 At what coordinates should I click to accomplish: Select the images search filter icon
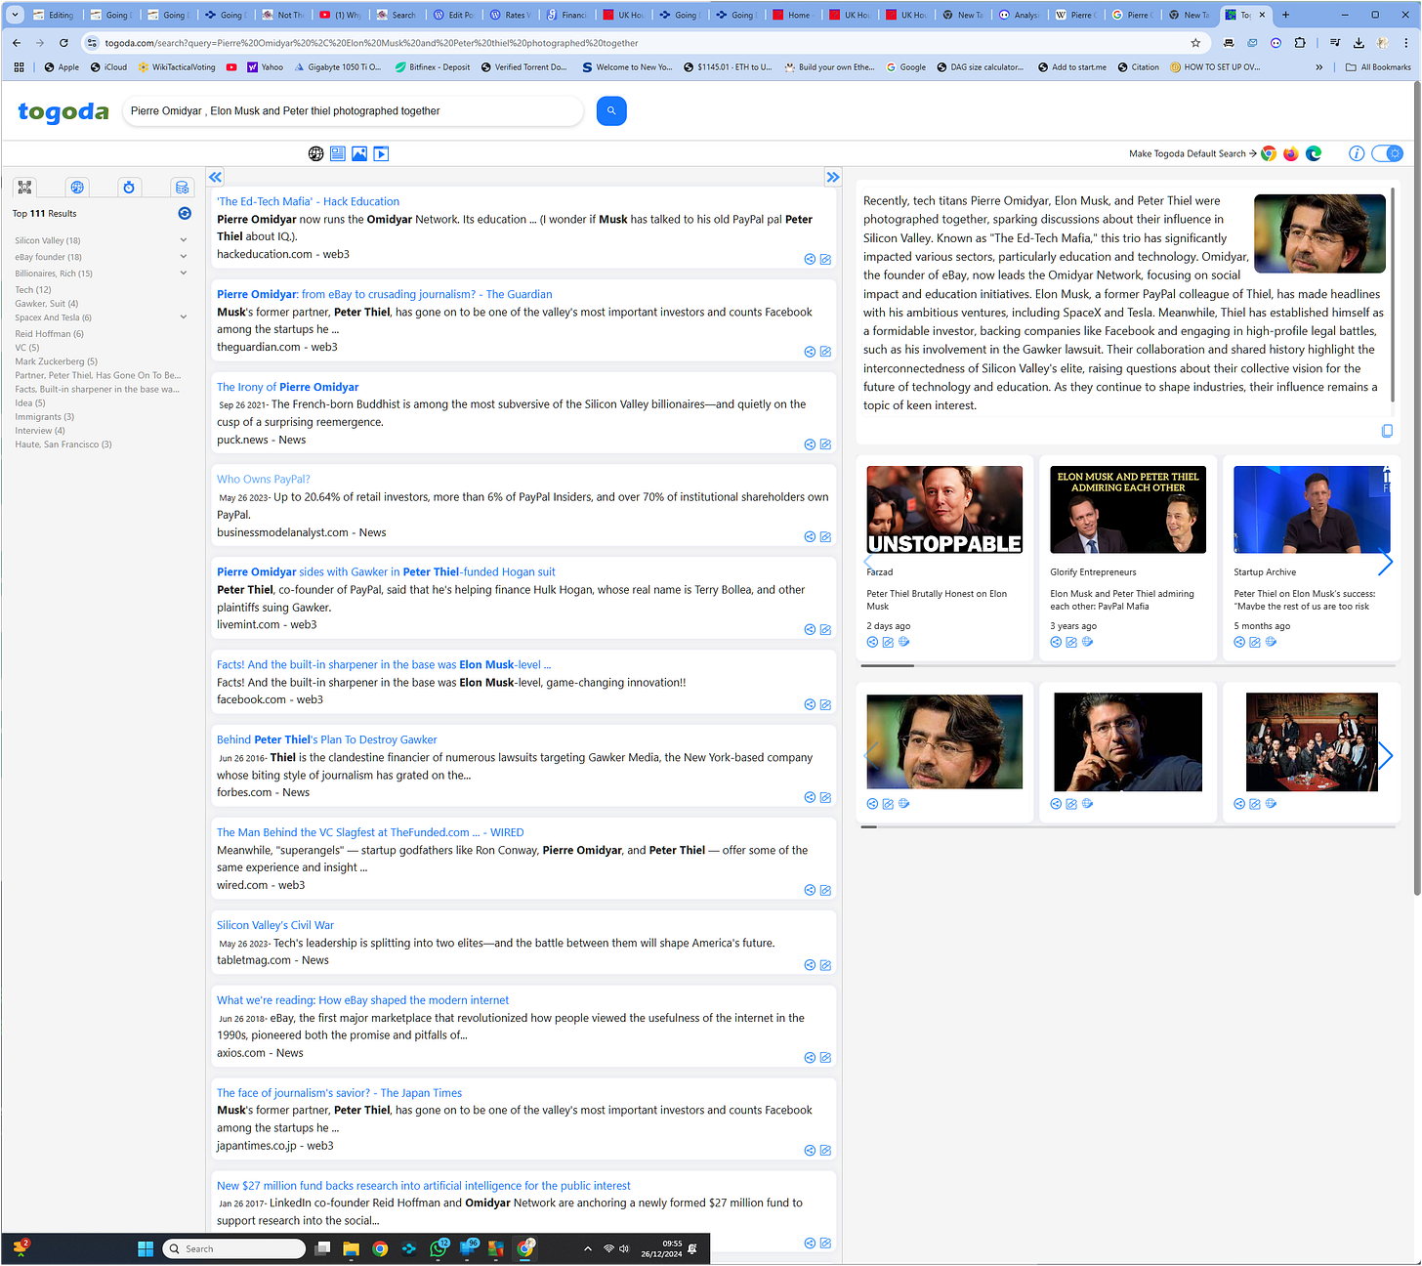pyautogui.click(x=359, y=153)
